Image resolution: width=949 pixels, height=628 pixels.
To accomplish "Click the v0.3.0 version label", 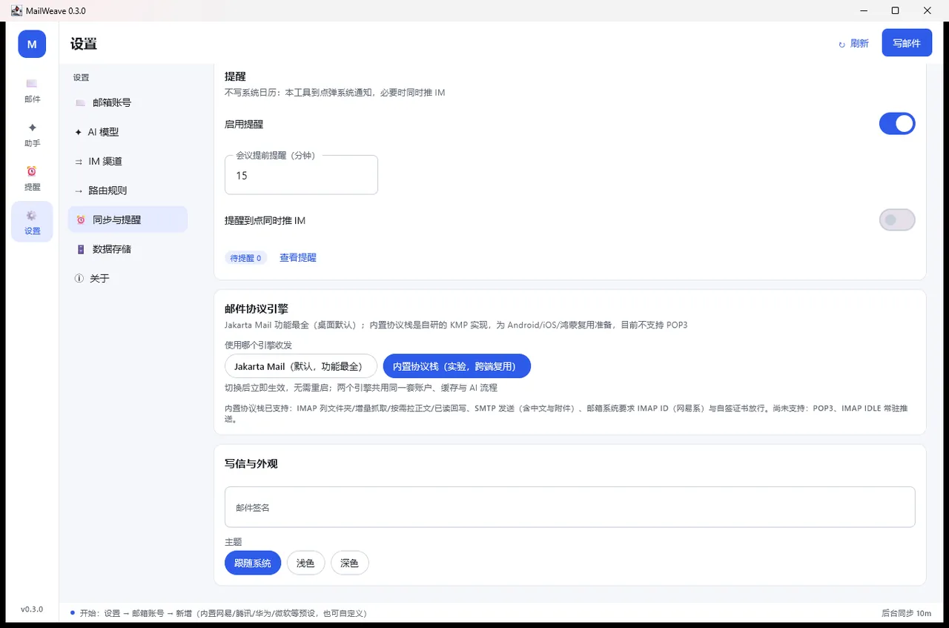I will pyautogui.click(x=32, y=609).
